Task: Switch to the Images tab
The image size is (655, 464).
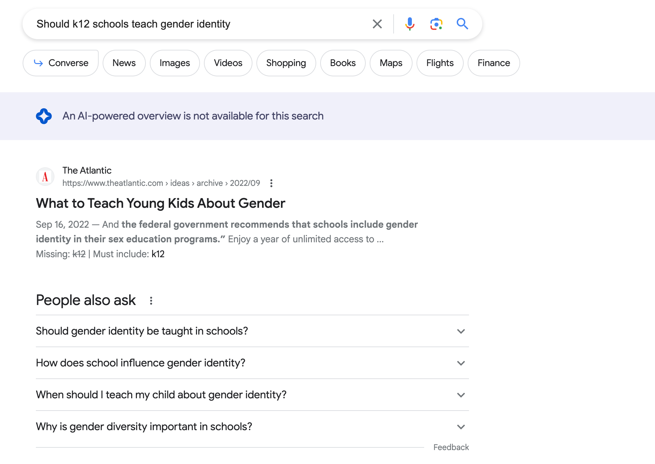Action: (x=174, y=63)
